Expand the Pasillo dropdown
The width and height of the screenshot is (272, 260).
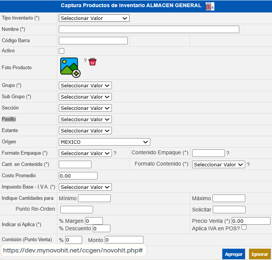pyautogui.click(x=85, y=119)
